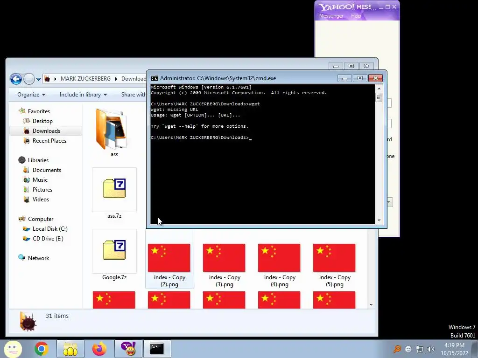Select Computer in the navigation pane

point(41,219)
